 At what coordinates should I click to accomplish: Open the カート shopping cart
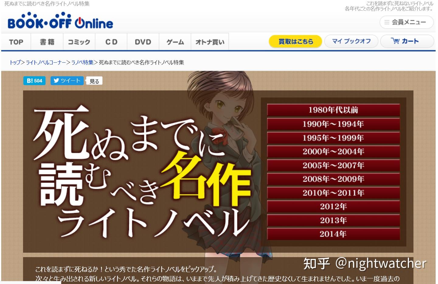coord(407,41)
